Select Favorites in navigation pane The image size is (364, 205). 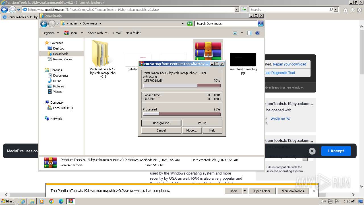tap(57, 43)
